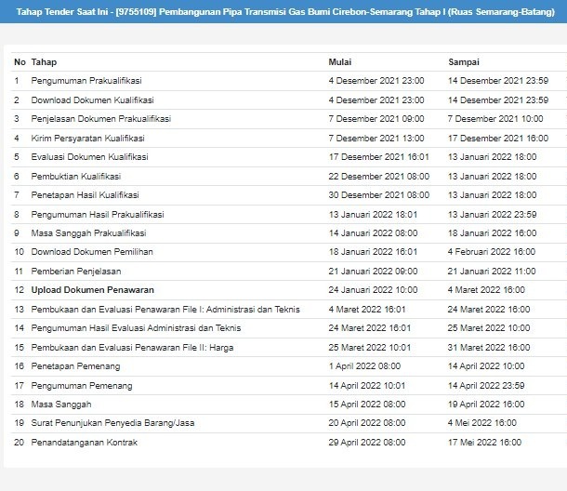Click start date '22 Desember 2021 08:00'
The image size is (567, 491).
pos(379,177)
